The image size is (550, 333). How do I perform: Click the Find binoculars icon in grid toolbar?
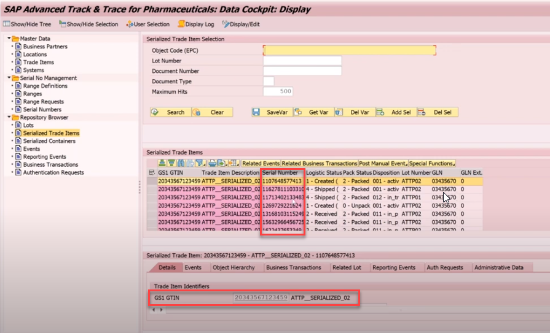[x=181, y=163]
